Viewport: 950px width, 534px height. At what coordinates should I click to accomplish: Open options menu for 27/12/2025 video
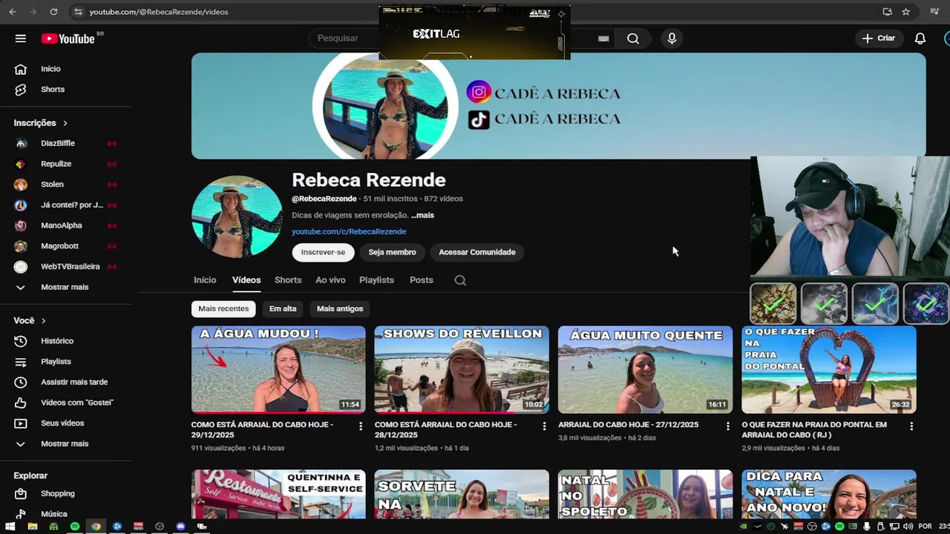coord(727,426)
